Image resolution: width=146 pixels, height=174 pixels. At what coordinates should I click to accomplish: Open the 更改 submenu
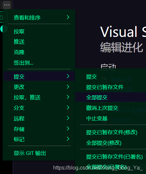click(39, 87)
